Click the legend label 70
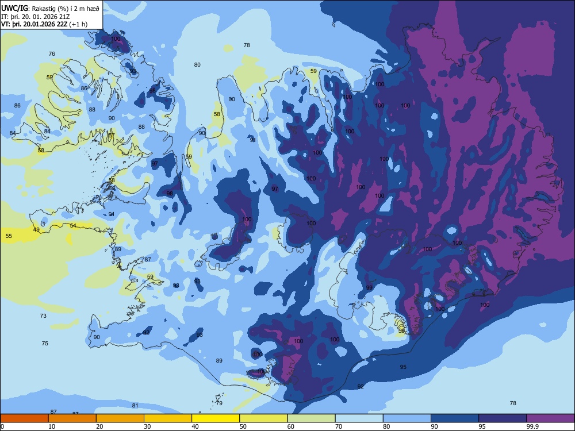 [x=339, y=426]
